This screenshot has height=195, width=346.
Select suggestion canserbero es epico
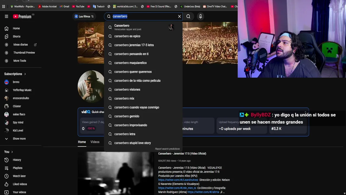point(143,36)
